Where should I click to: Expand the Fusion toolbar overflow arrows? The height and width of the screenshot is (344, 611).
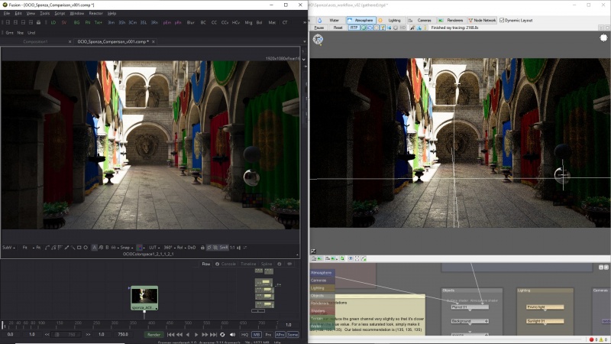coord(304,23)
